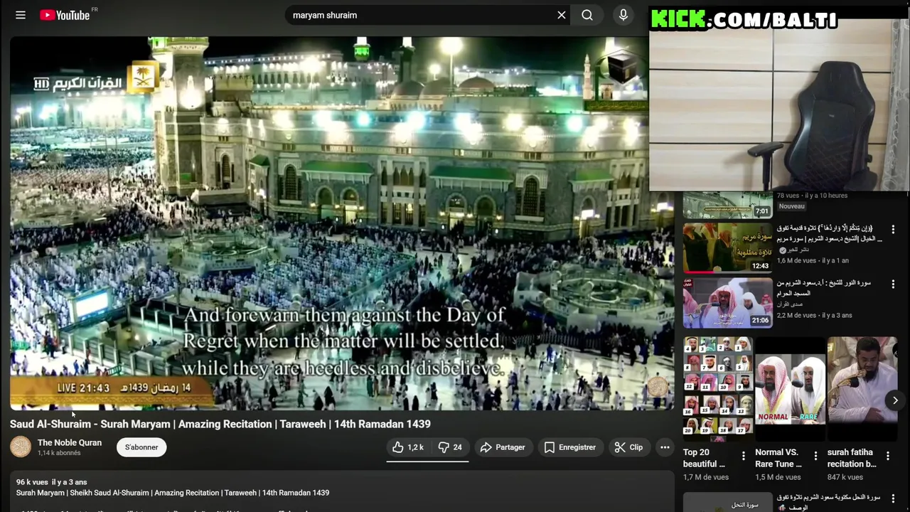
Task: Like the video with thumbs up
Action: click(x=408, y=447)
